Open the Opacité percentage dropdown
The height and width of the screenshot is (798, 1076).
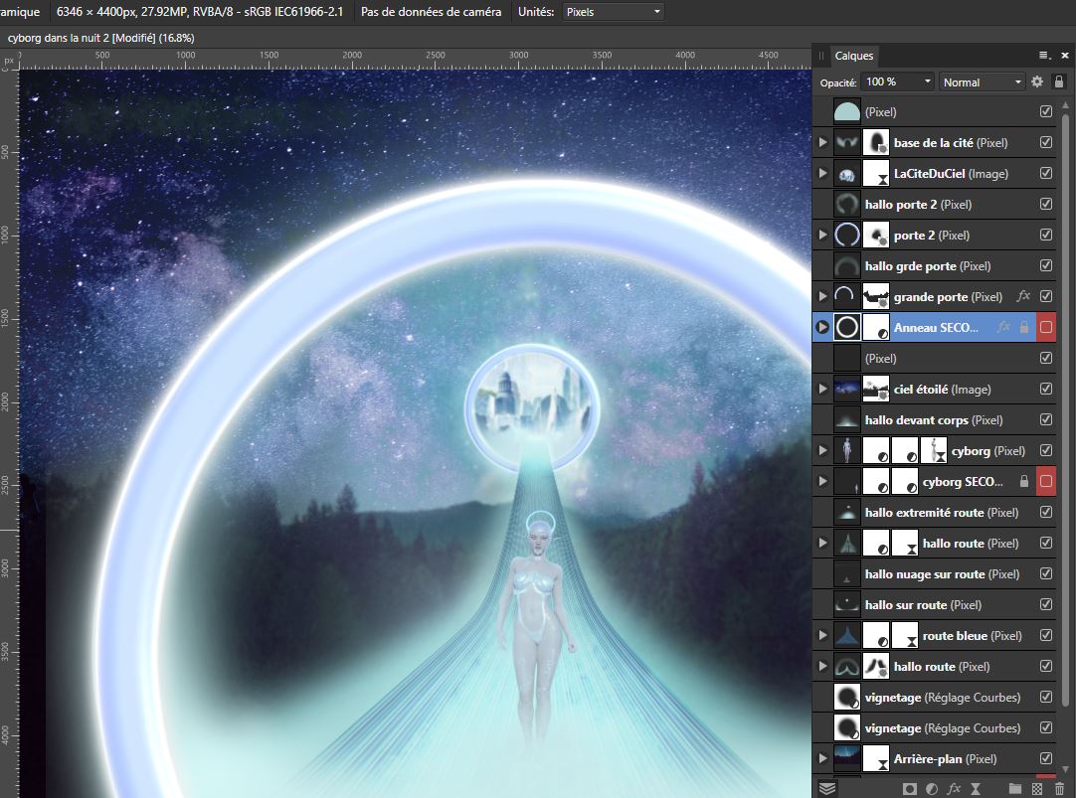click(927, 81)
